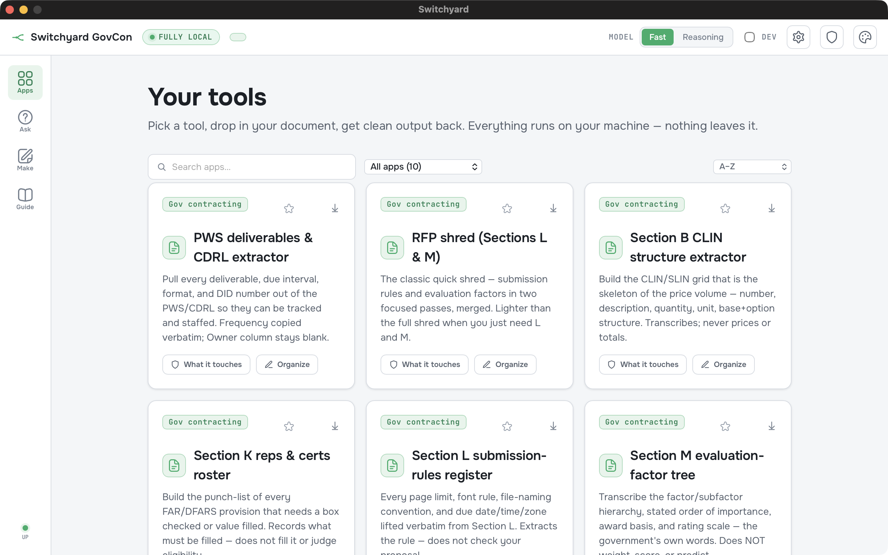Open the Section L submission-rules register title

pos(479,465)
